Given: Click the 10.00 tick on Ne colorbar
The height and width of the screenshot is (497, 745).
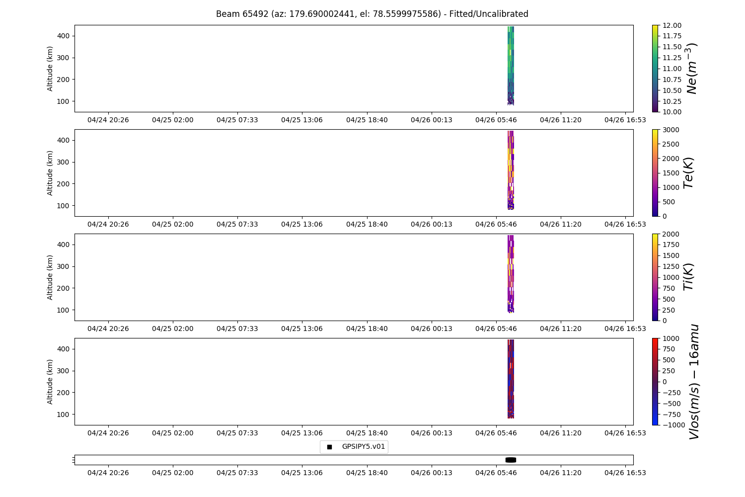Looking at the screenshot, I should (x=672, y=112).
